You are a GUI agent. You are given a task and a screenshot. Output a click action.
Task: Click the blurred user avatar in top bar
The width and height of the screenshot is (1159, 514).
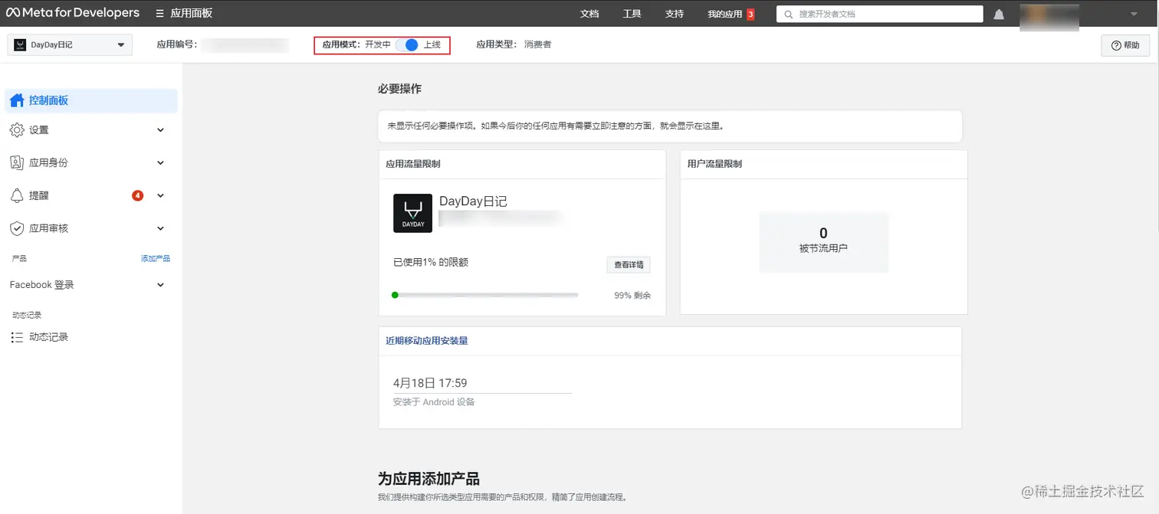[1049, 17]
